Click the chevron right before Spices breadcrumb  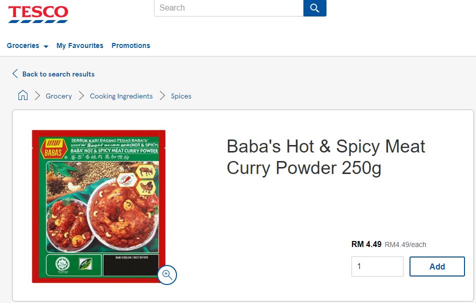tap(162, 95)
